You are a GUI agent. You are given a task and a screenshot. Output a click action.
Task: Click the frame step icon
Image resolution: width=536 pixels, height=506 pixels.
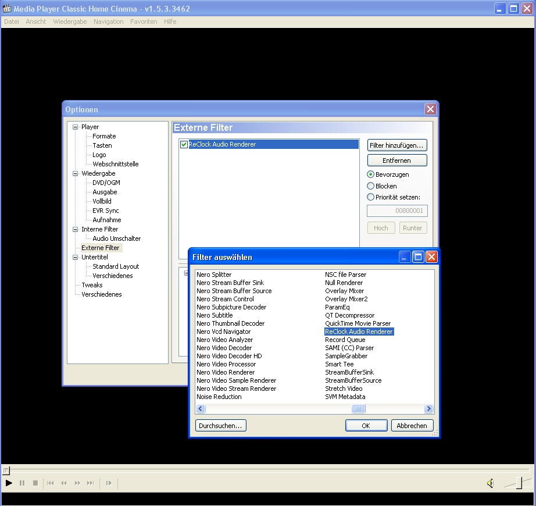point(109,483)
